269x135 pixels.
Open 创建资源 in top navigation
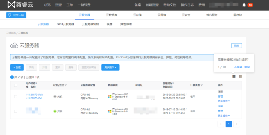(152, 5)
